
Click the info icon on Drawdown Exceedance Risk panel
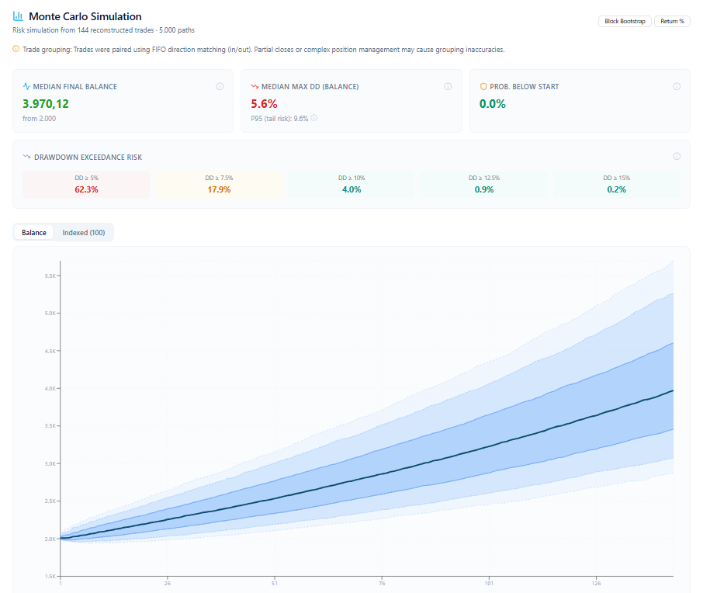click(677, 157)
